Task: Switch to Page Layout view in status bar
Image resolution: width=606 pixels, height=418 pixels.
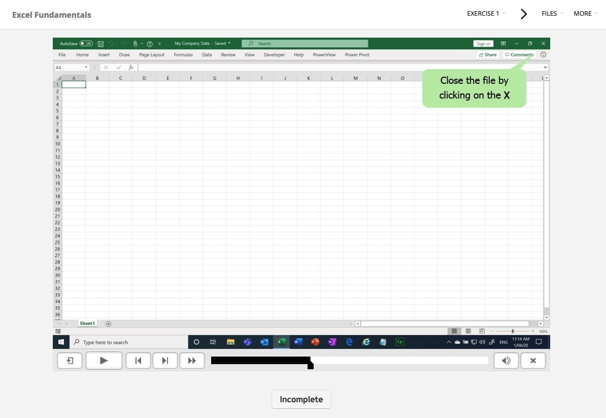Action: coord(468,331)
